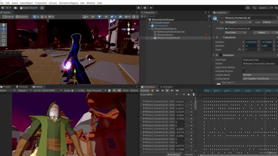
Task: Select the Rotate tool
Action: tap(3, 33)
